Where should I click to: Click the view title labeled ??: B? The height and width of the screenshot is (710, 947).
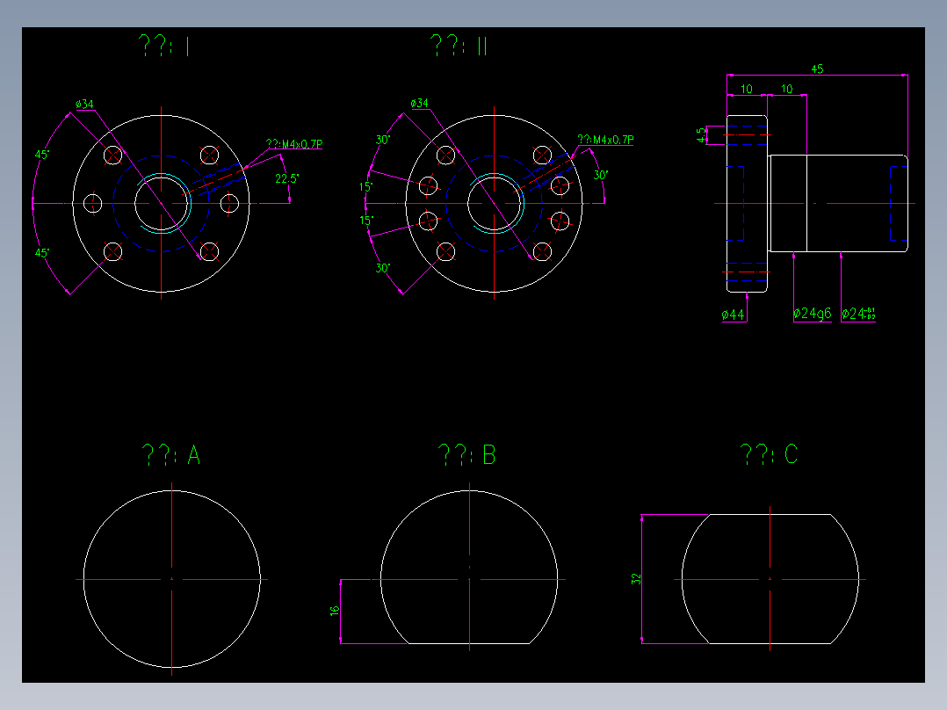(x=468, y=454)
